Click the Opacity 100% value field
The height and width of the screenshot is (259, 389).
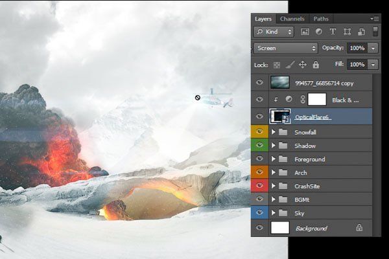point(357,49)
